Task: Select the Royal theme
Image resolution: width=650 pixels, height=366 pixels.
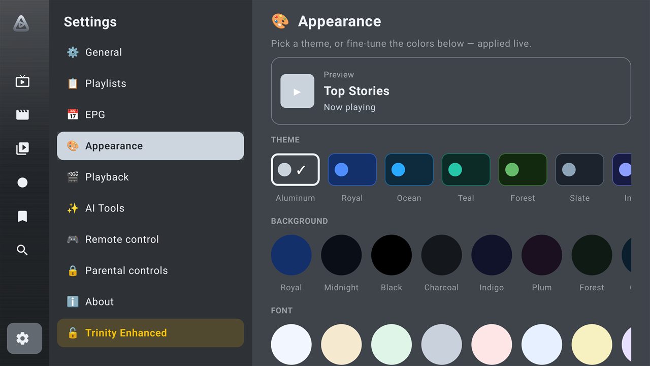Action: coord(352,170)
